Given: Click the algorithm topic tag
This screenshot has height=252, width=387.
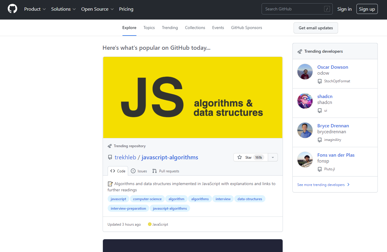Looking at the screenshot, I should 176,199.
